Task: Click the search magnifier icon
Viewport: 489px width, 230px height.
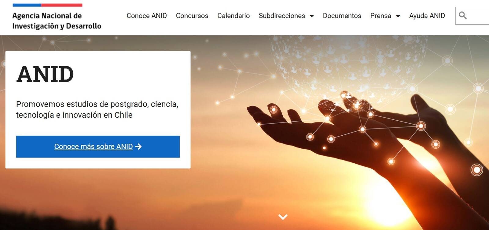Action: tap(463, 16)
